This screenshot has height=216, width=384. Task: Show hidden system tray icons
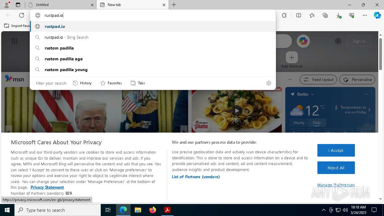(323, 210)
